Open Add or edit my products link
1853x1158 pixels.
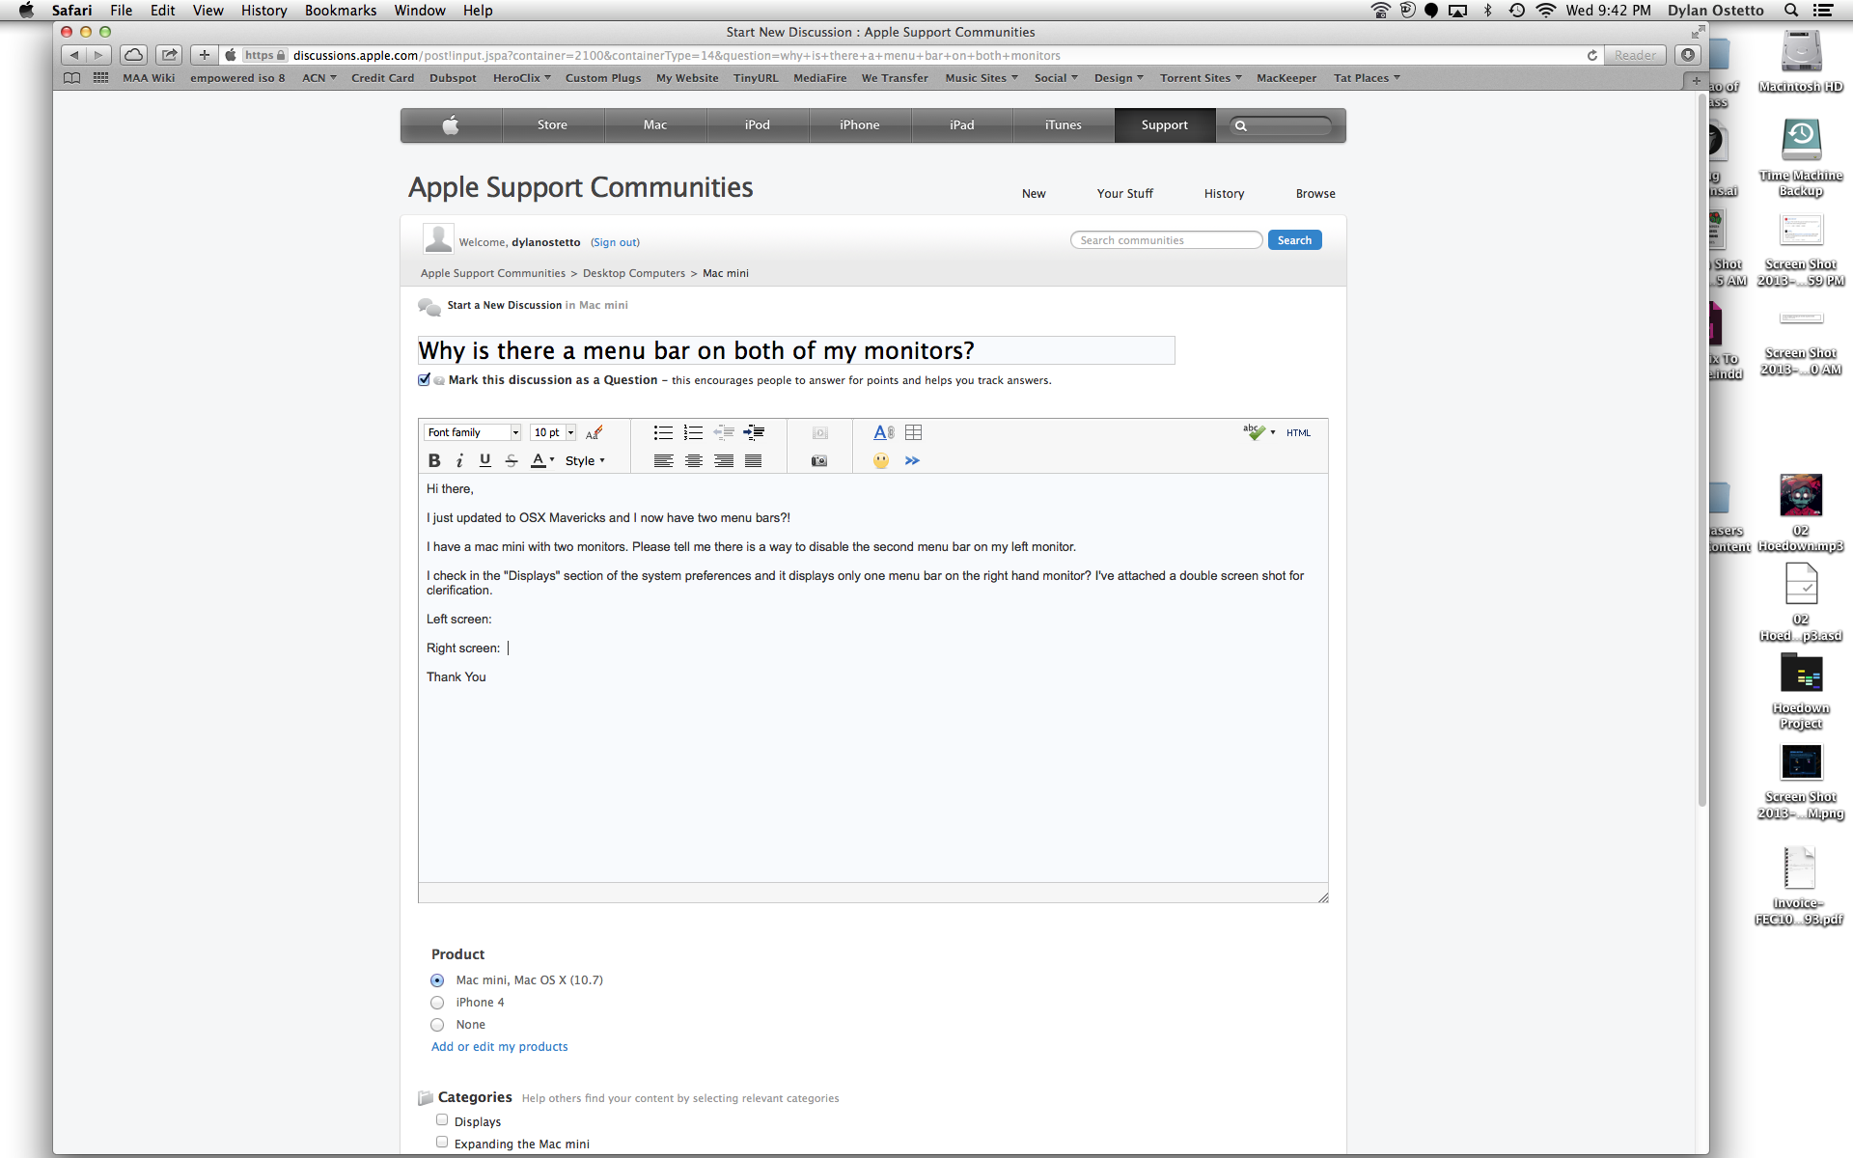point(499,1047)
